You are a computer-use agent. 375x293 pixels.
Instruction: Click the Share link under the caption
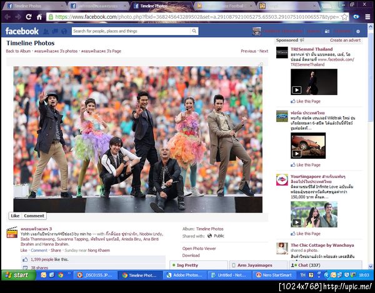56,251
